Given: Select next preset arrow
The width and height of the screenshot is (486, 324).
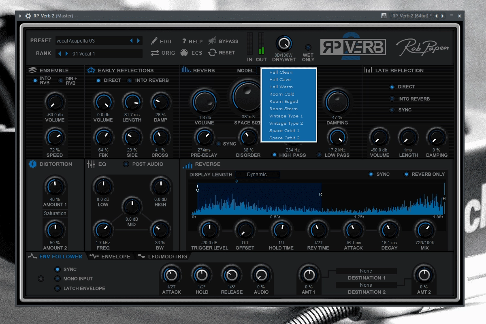Looking at the screenshot, I should tap(139, 41).
